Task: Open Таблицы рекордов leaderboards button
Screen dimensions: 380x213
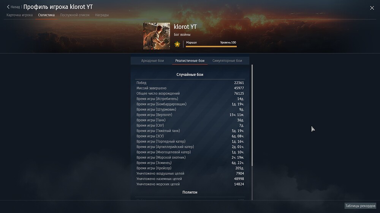Action: coord(360,206)
